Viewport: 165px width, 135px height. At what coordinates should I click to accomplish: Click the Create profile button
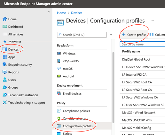[x=134, y=35]
